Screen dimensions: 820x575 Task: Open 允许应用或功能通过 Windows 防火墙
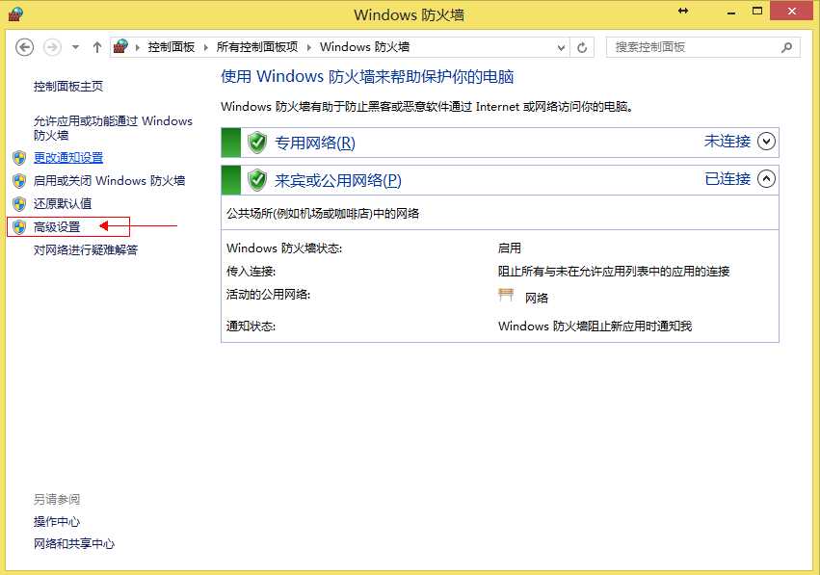(113, 128)
